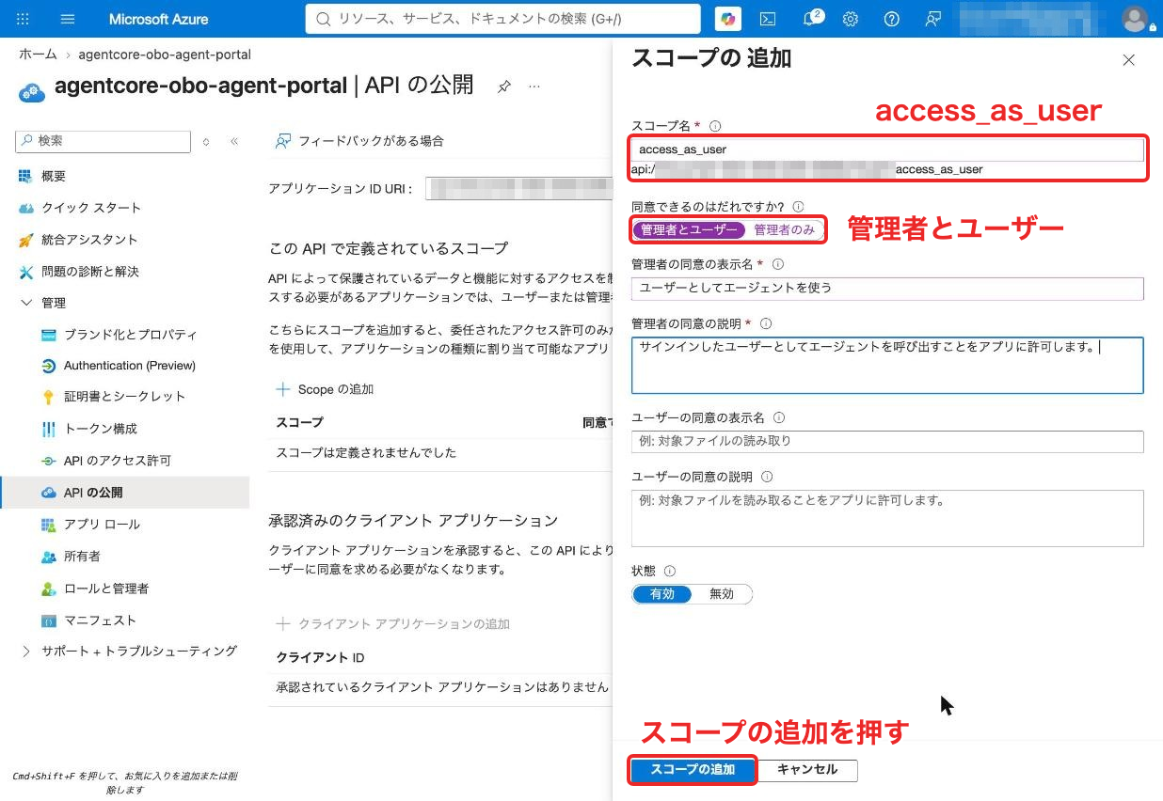Show info tooltip for 同意できるのはだれですか
1163x801 pixels.
pyautogui.click(x=799, y=207)
